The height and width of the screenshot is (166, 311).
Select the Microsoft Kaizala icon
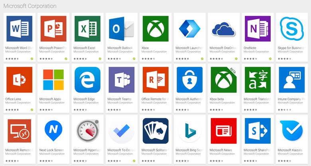pyautogui.click(x=292, y=130)
